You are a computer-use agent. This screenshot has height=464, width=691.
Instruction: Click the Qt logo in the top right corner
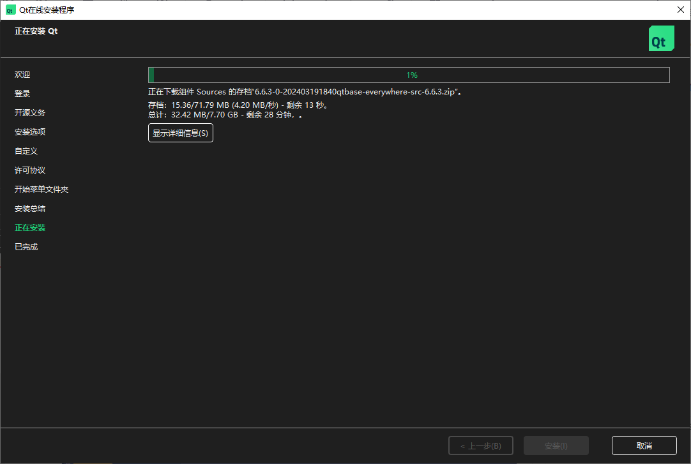pyautogui.click(x=661, y=38)
